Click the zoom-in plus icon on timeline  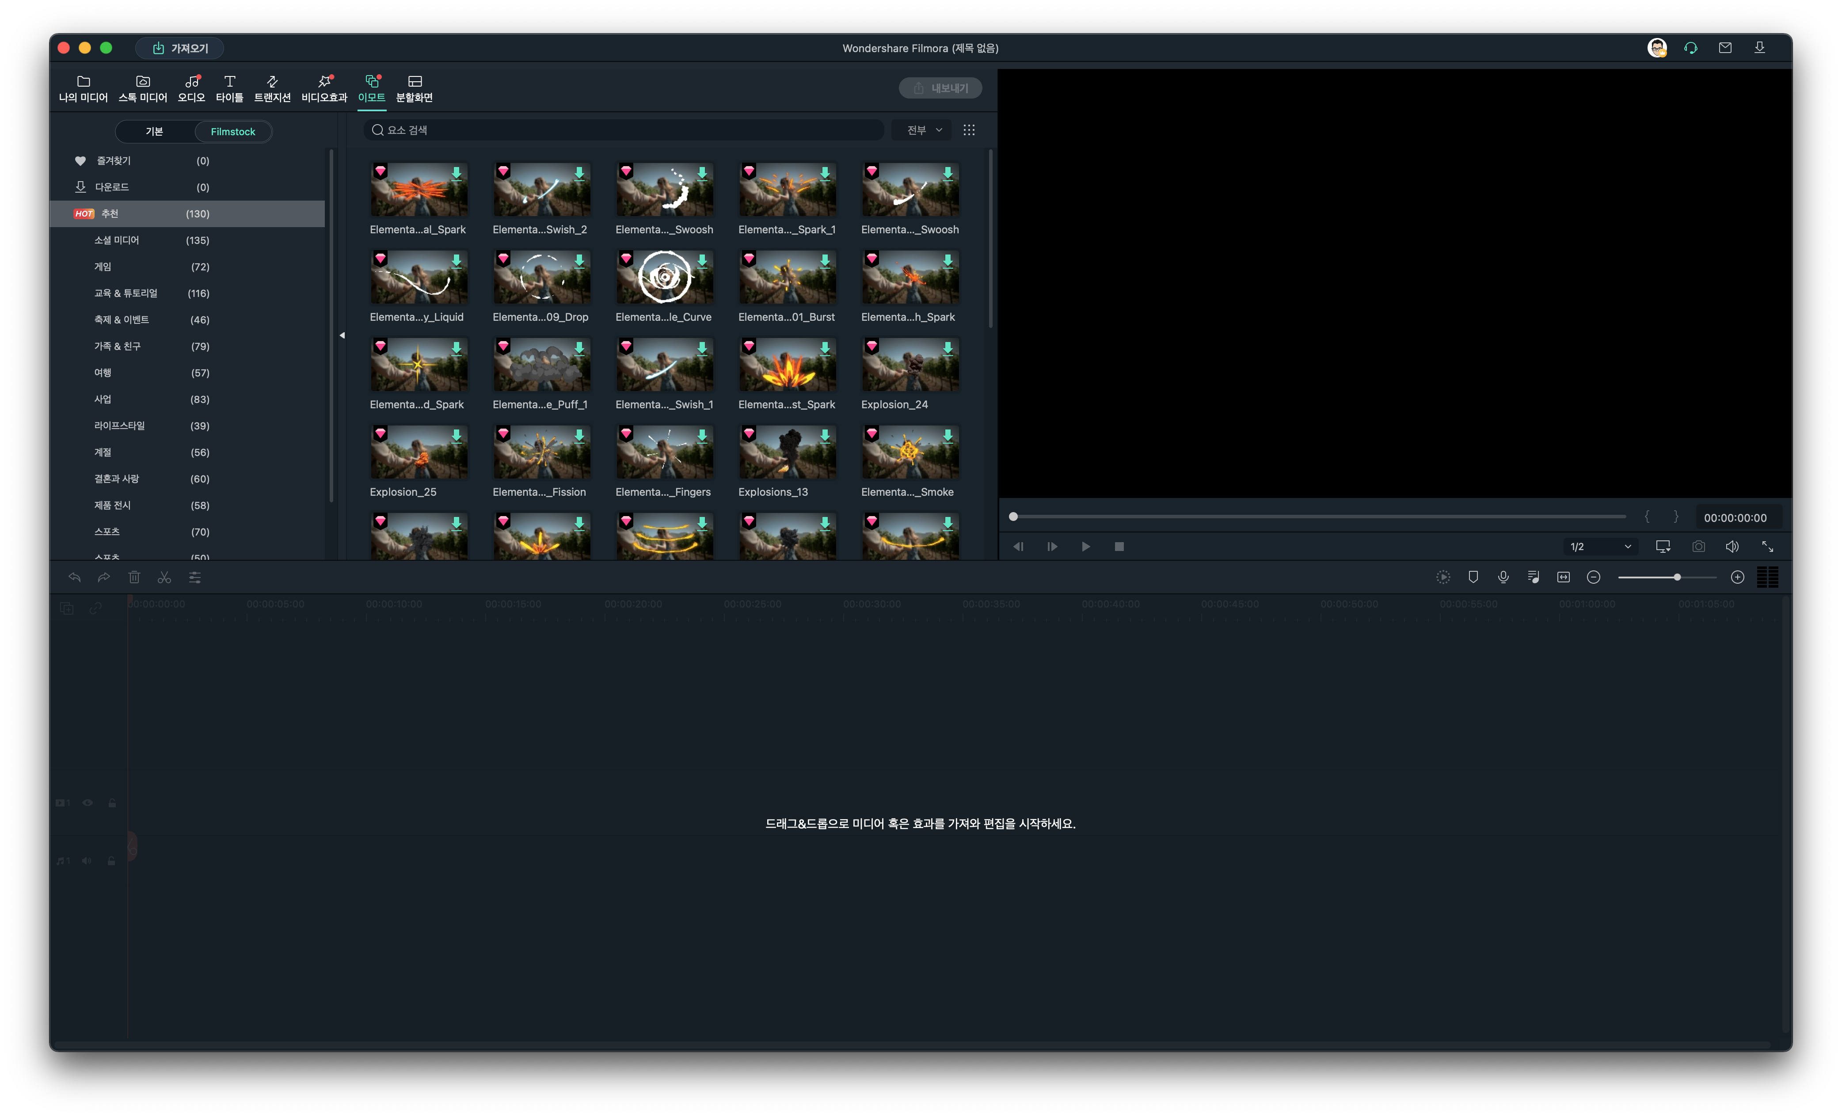pos(1737,577)
